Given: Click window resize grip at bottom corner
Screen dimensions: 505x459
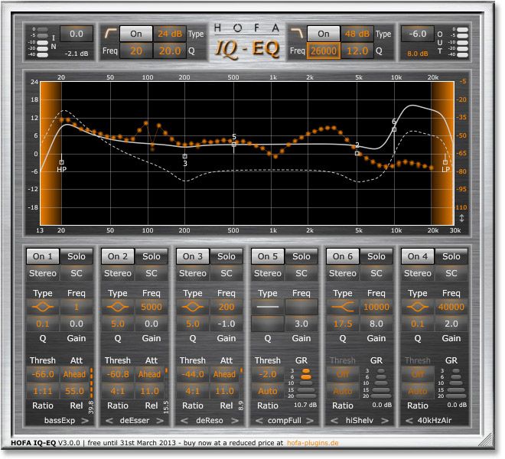Looking at the screenshot, I should pyautogui.click(x=487, y=440).
